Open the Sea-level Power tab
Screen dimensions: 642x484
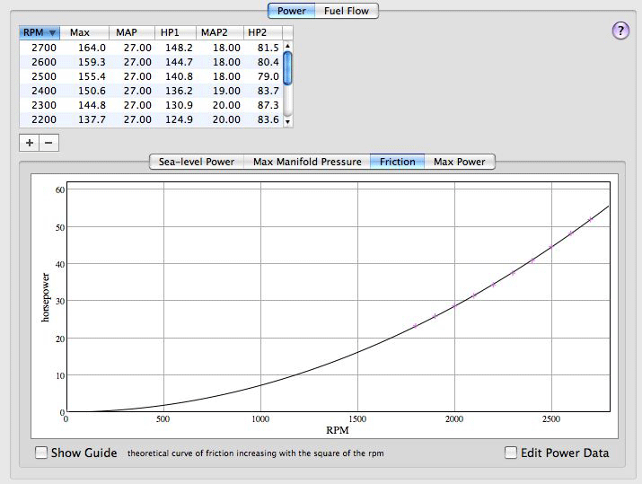pos(197,162)
